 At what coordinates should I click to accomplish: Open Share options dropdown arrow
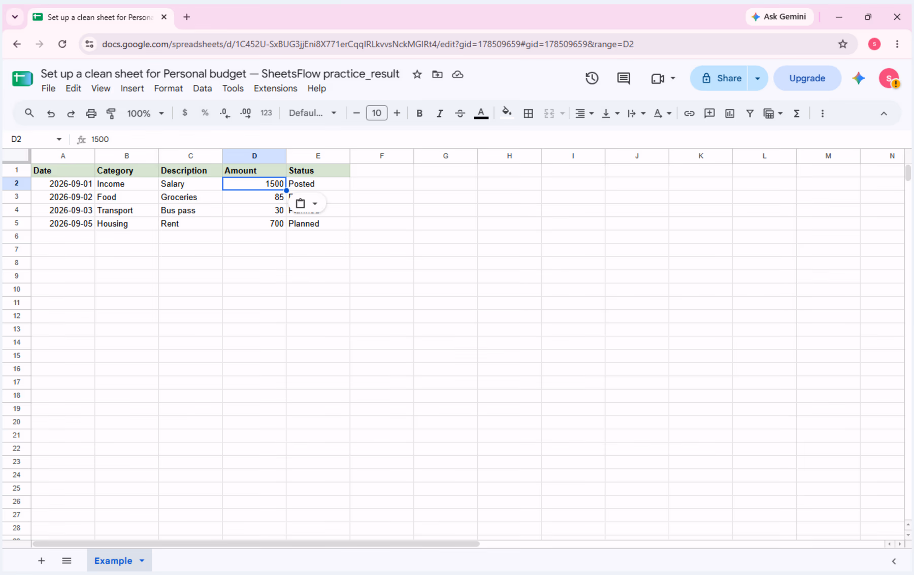point(758,78)
